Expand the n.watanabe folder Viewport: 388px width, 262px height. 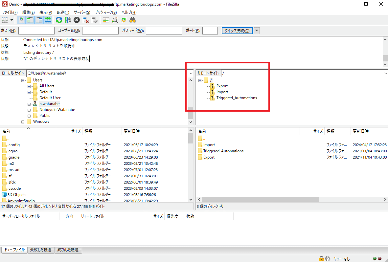click(29, 104)
